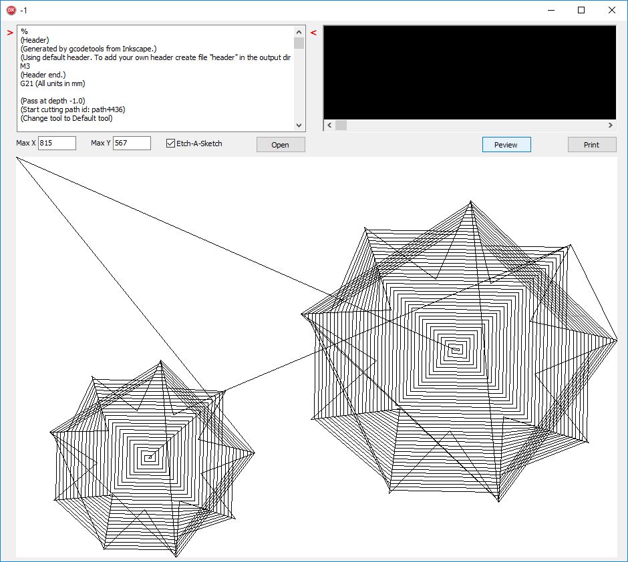Click the red right-pointing marker beside the G-code box

tap(10, 32)
